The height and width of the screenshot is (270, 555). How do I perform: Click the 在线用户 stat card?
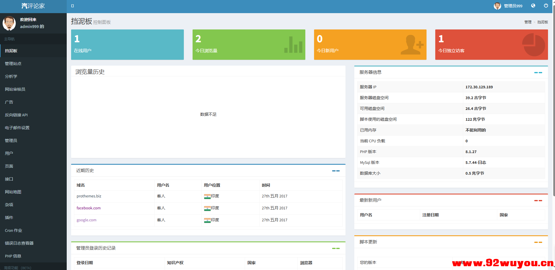[127, 45]
